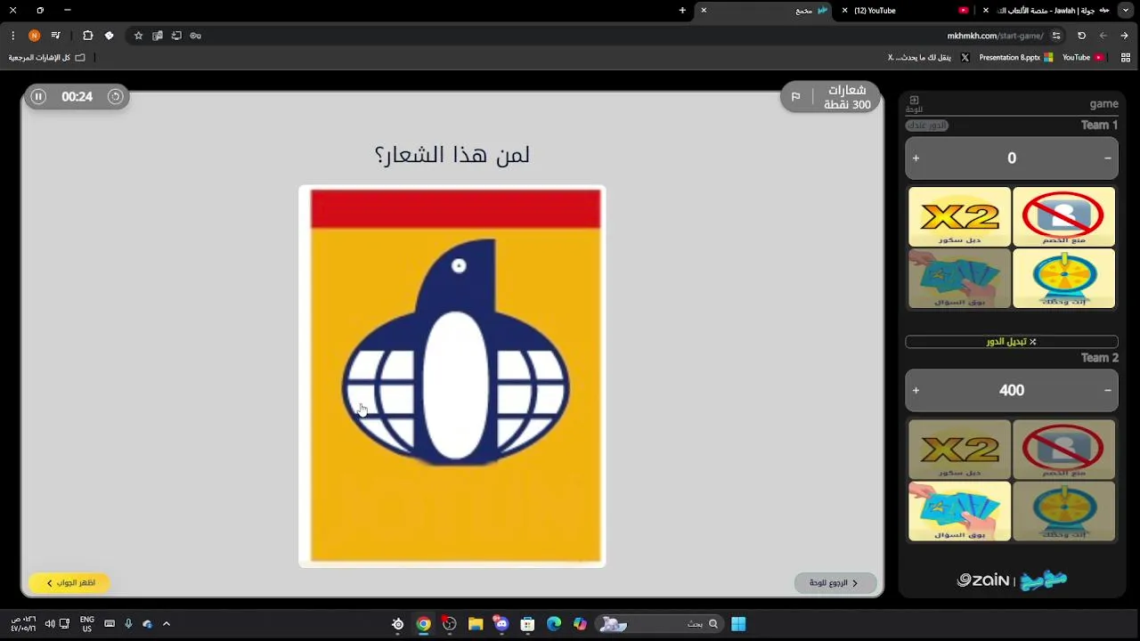Increase Team 2 score with plus
This screenshot has height=641, width=1140.
pos(916,390)
